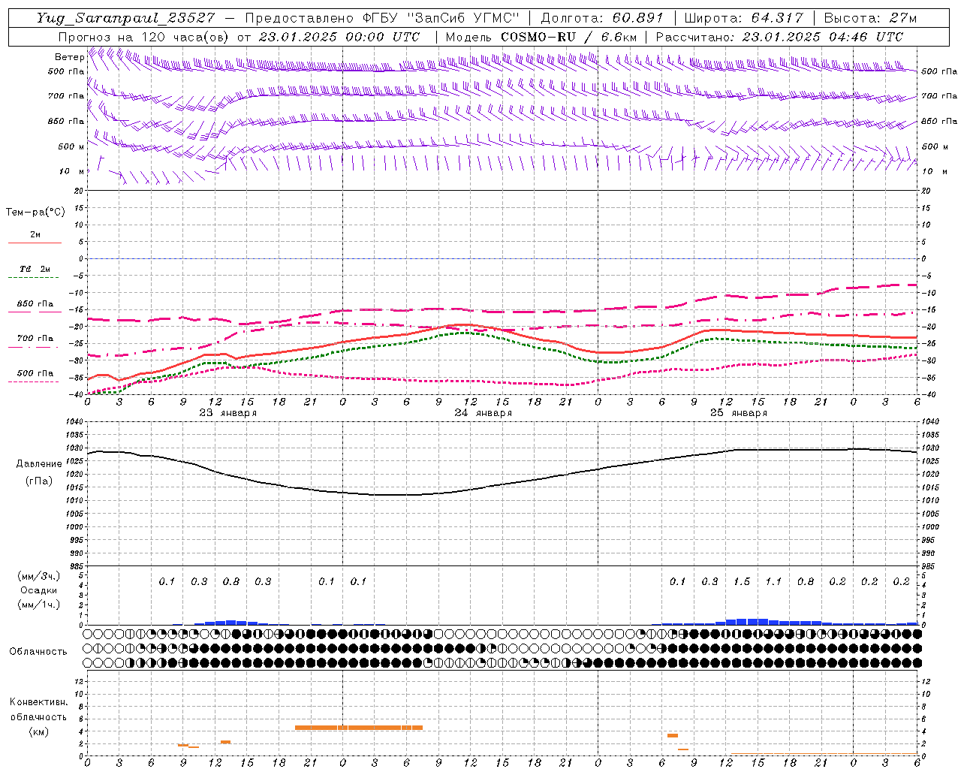Click the left 500 м wind level label
Screen dimensions: 961x769
tap(71, 146)
